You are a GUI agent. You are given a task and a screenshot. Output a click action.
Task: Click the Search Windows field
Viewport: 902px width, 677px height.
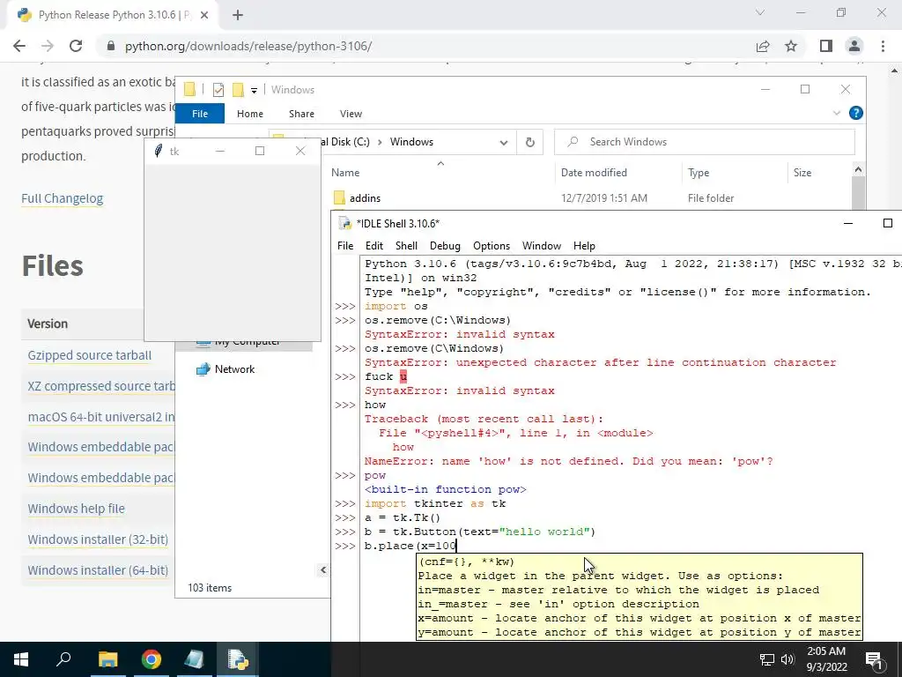point(705,142)
